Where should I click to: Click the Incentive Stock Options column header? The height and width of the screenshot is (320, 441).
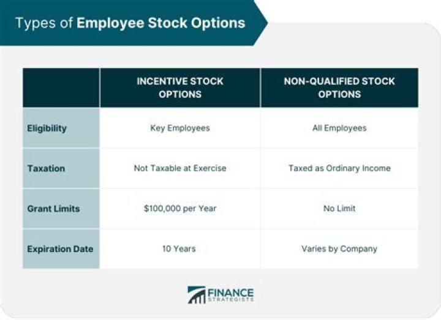pyautogui.click(x=179, y=87)
